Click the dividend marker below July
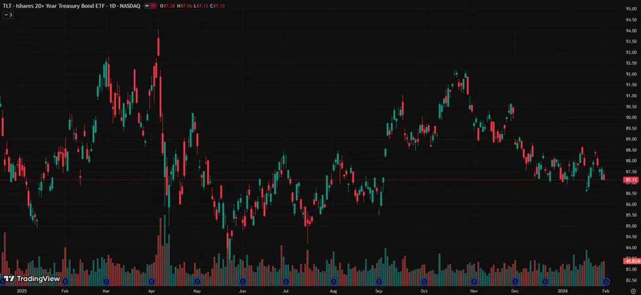 tap(286, 281)
